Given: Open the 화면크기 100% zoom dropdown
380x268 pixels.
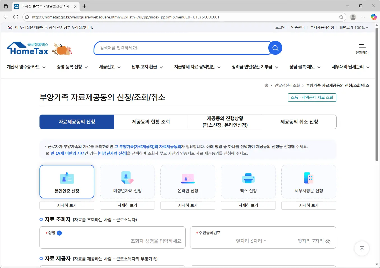Looking at the screenshot, I should (354, 28).
